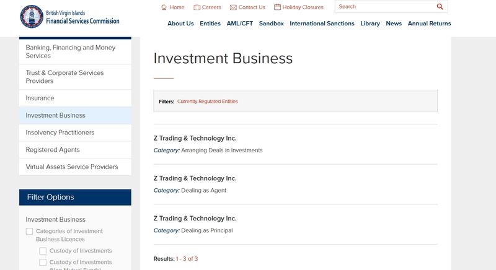The height and width of the screenshot is (270, 496).
Task: Open the Contact Us link
Action: point(252,7)
